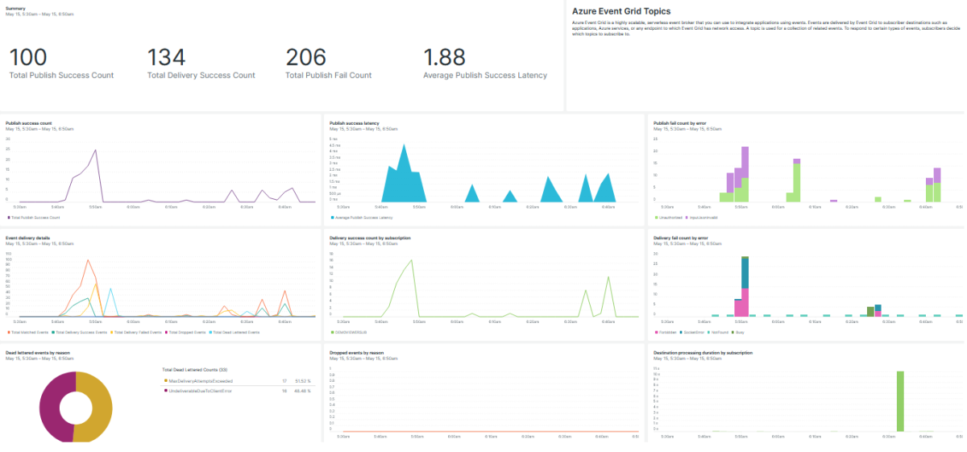Toggle the Unauthorized legend entry

(669, 218)
